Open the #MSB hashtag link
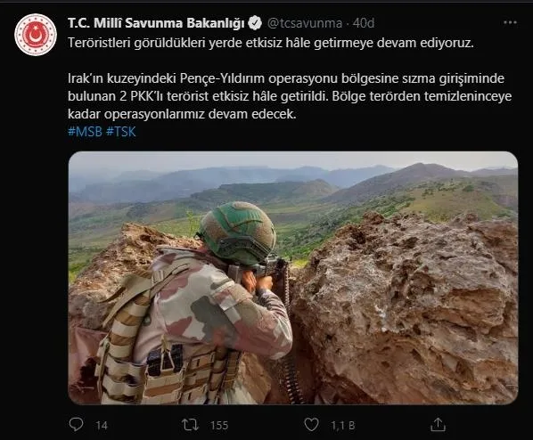 (x=85, y=132)
